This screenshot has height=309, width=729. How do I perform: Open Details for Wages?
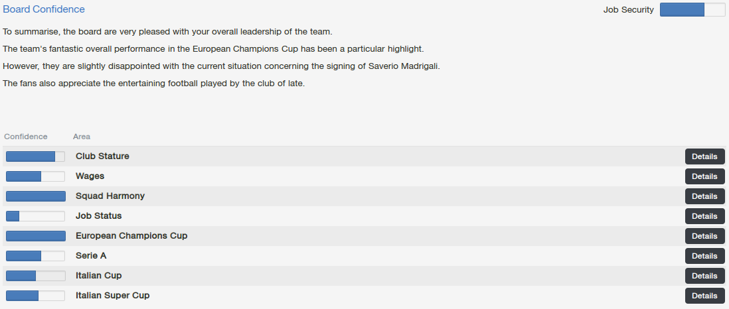tap(704, 176)
